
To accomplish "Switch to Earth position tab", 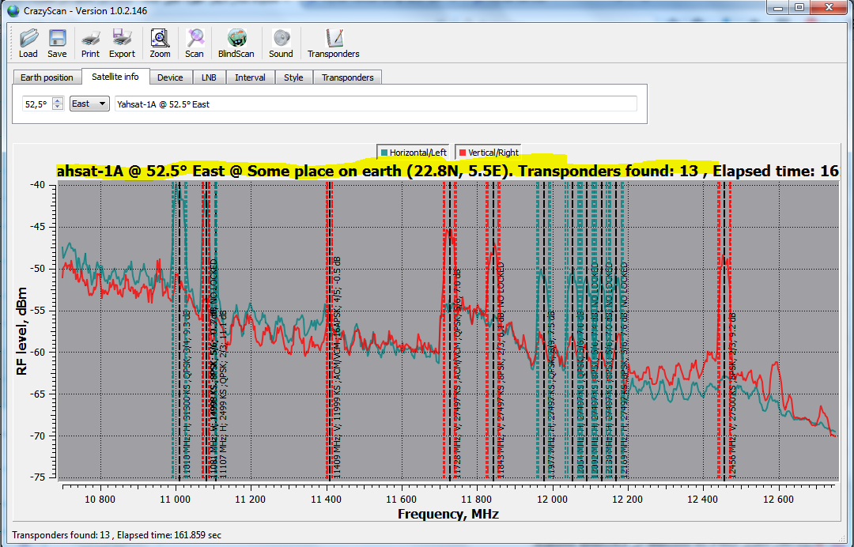I will pyautogui.click(x=47, y=77).
